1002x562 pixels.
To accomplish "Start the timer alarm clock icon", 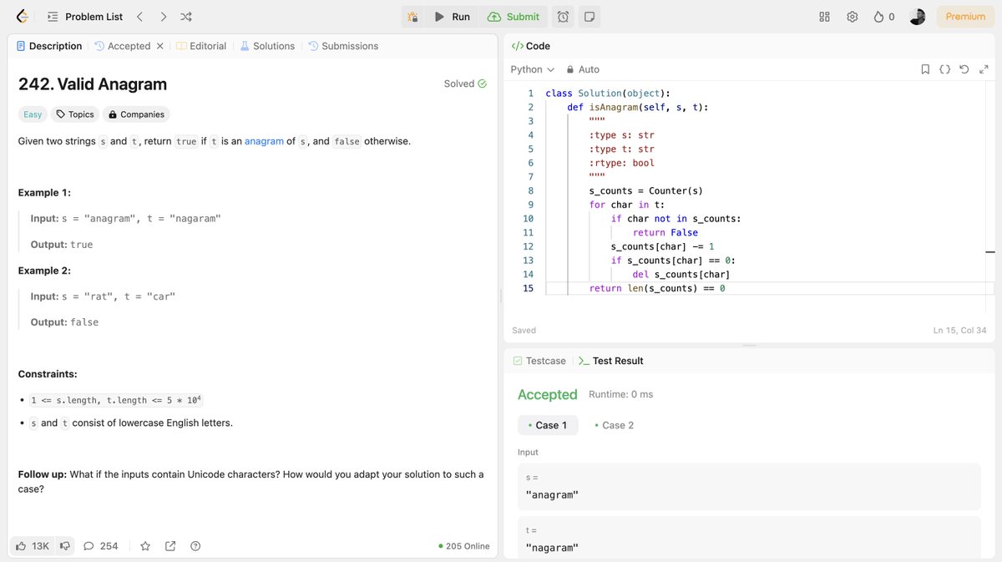I will click(564, 17).
